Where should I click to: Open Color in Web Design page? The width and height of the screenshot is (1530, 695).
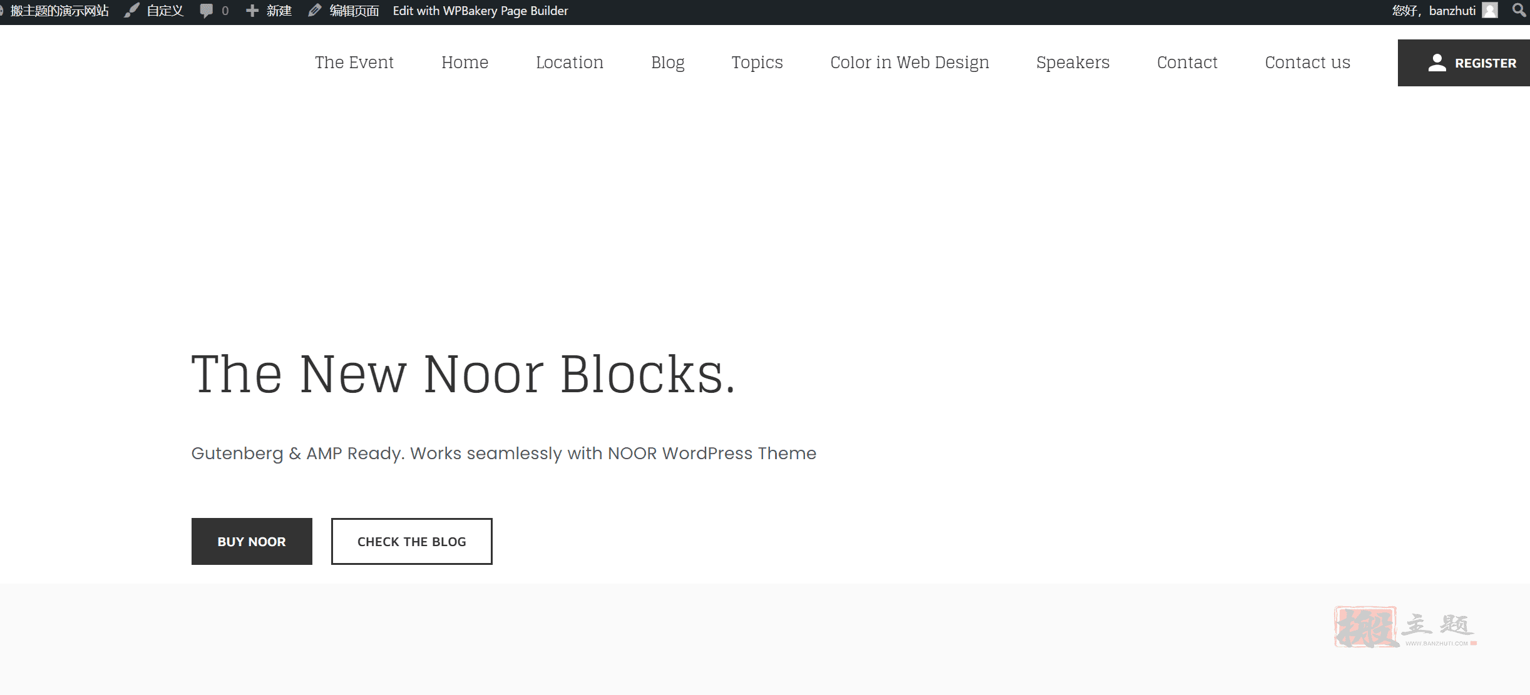[910, 63]
